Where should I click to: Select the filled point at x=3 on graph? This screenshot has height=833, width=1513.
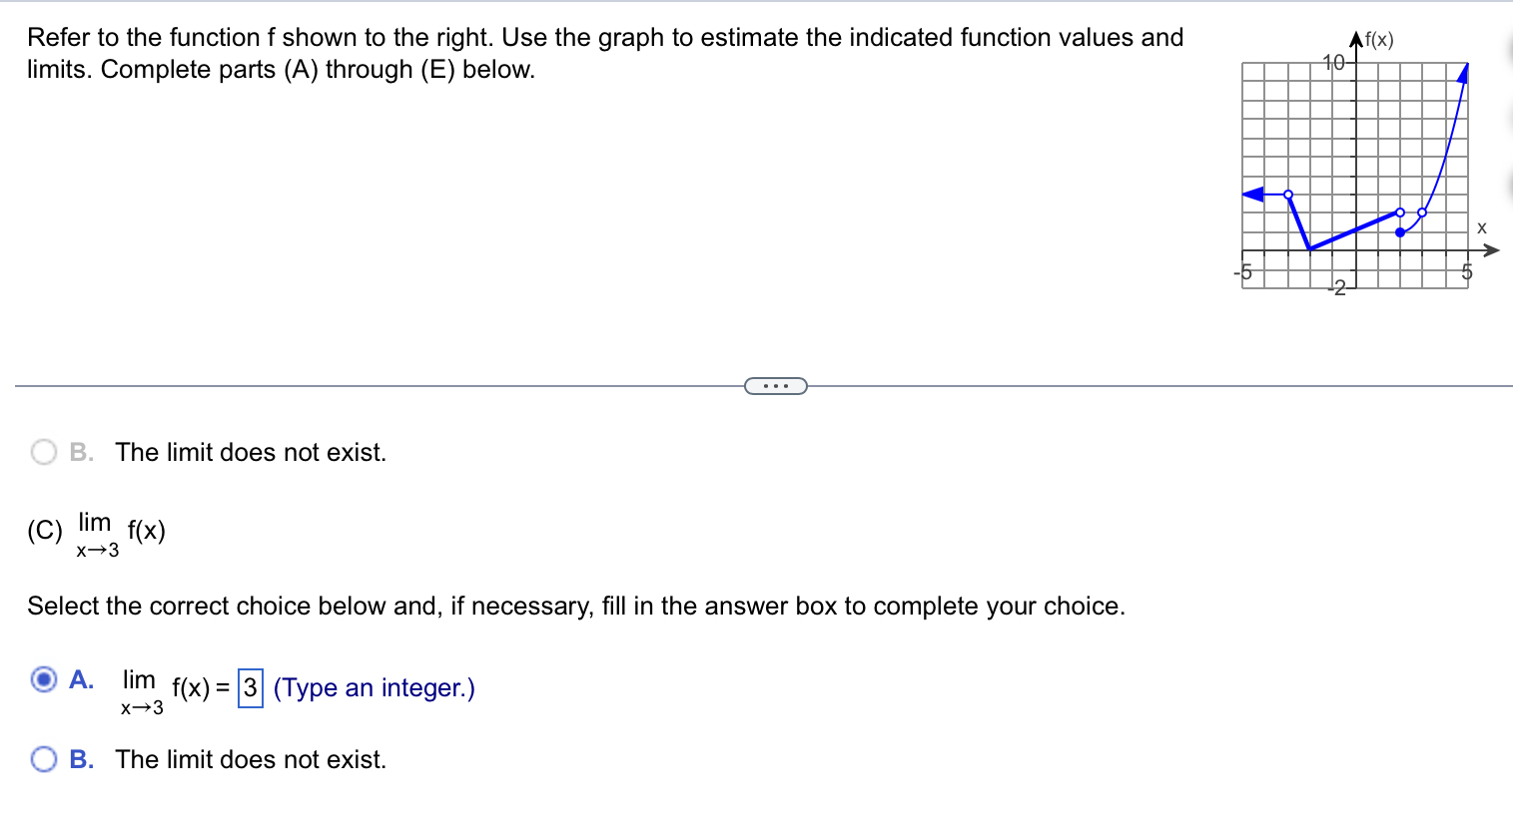coord(1400,232)
